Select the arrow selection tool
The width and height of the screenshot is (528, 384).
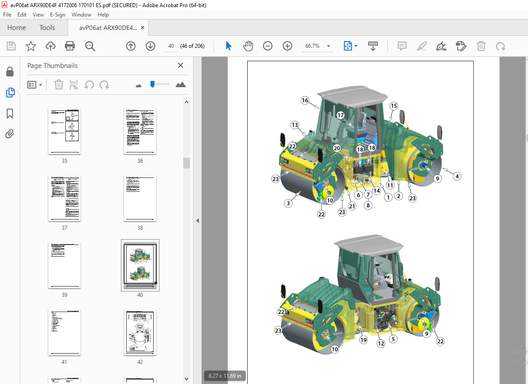pyautogui.click(x=229, y=46)
